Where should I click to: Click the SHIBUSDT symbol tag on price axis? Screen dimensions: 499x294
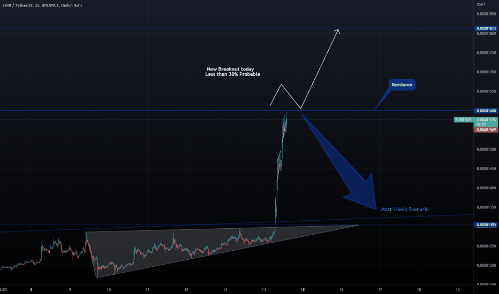tap(463, 120)
